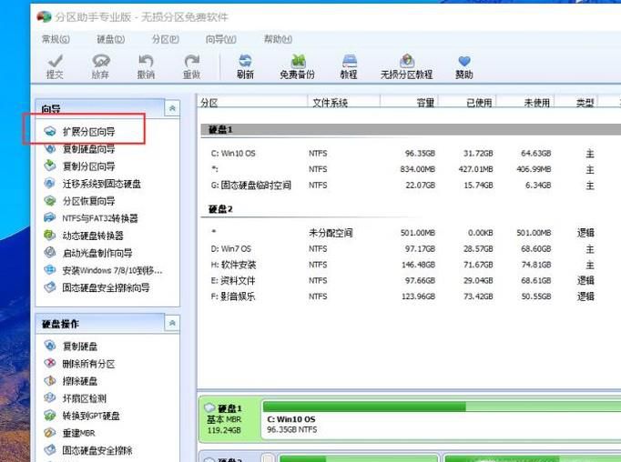Click the 123.96GB capacity cell
The width and height of the screenshot is (621, 462).
point(418,296)
